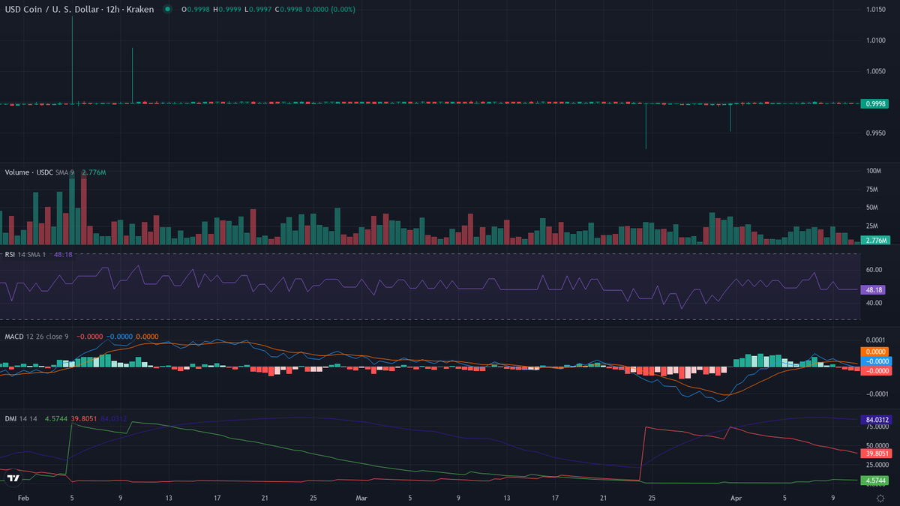
Task: Click the Mar label on time axis
Action: tap(361, 497)
